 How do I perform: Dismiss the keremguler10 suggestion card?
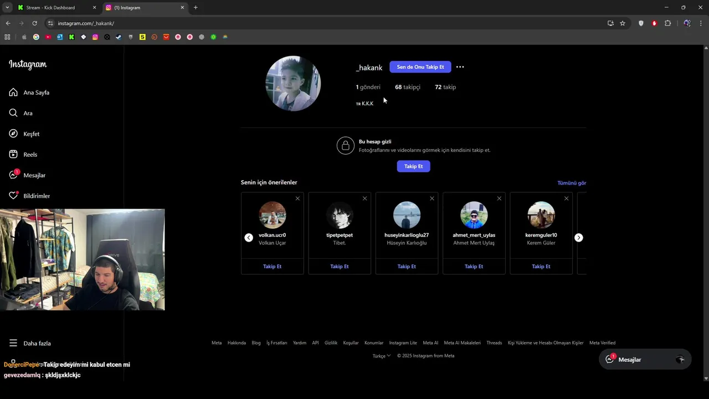(566, 198)
